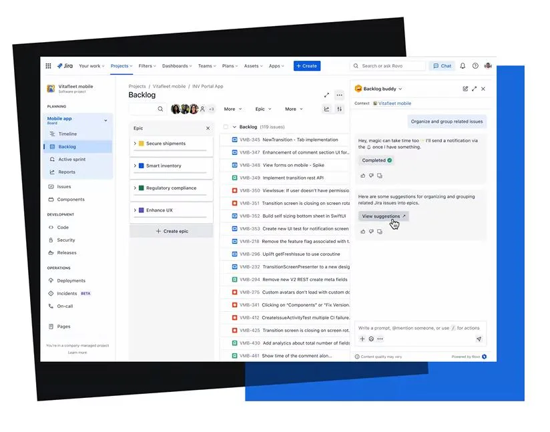Click the backlog search field

(147, 109)
